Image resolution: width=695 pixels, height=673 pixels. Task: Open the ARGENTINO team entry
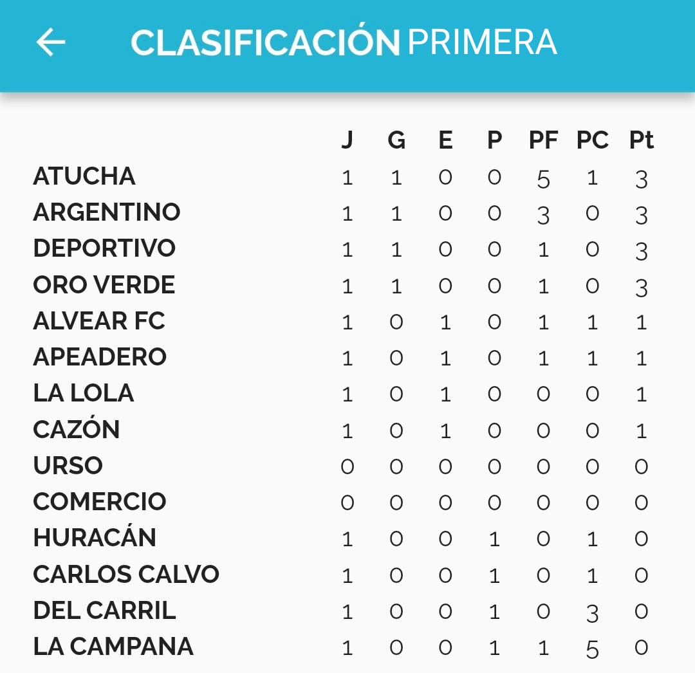107,212
